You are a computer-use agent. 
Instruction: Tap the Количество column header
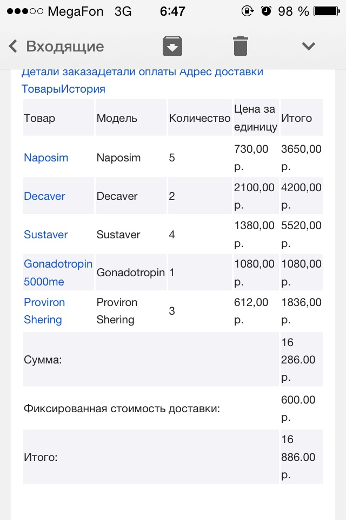point(199,118)
